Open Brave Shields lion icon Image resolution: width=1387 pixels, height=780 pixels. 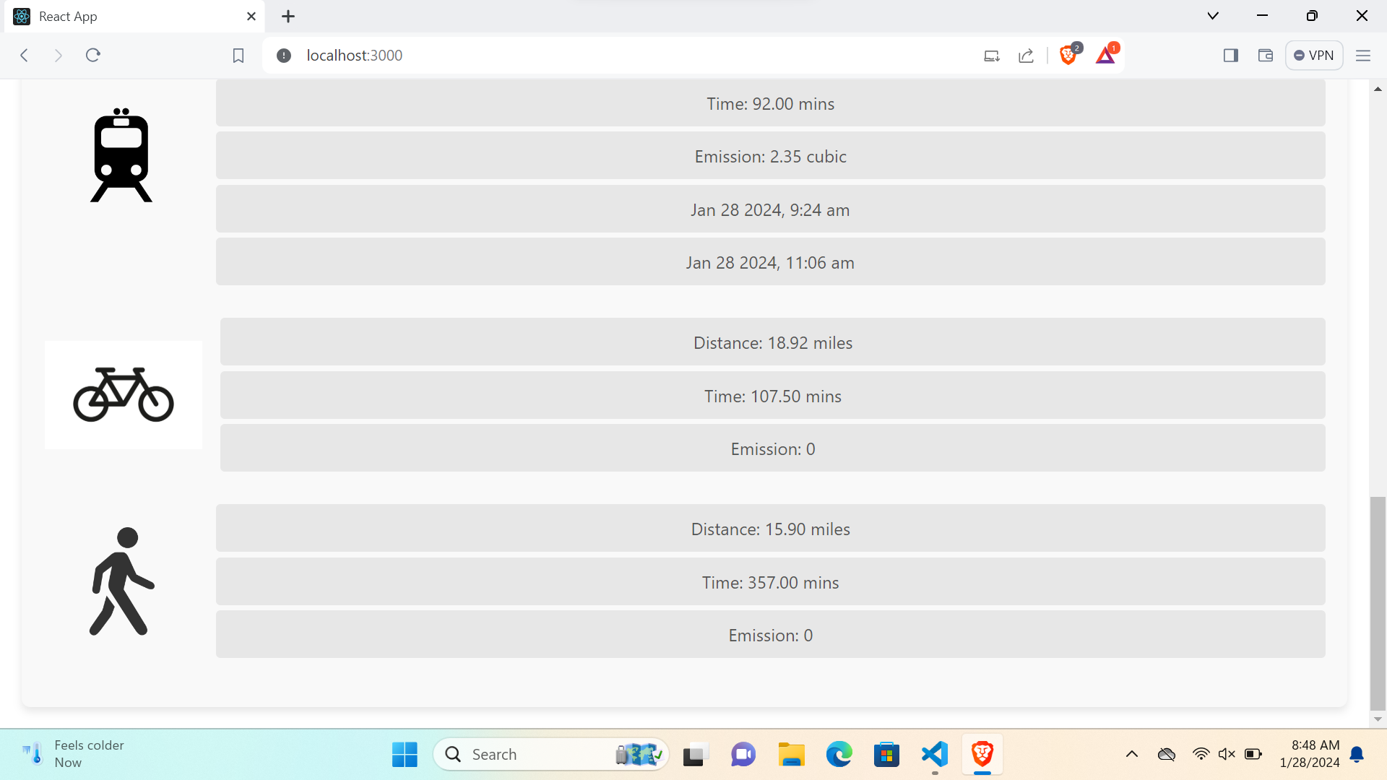1068,56
